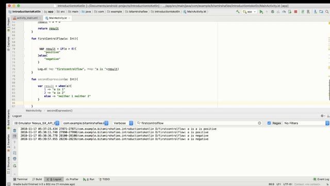Click the project structure folder icon in toolbar
The image size is (330, 186).
coord(321,12)
